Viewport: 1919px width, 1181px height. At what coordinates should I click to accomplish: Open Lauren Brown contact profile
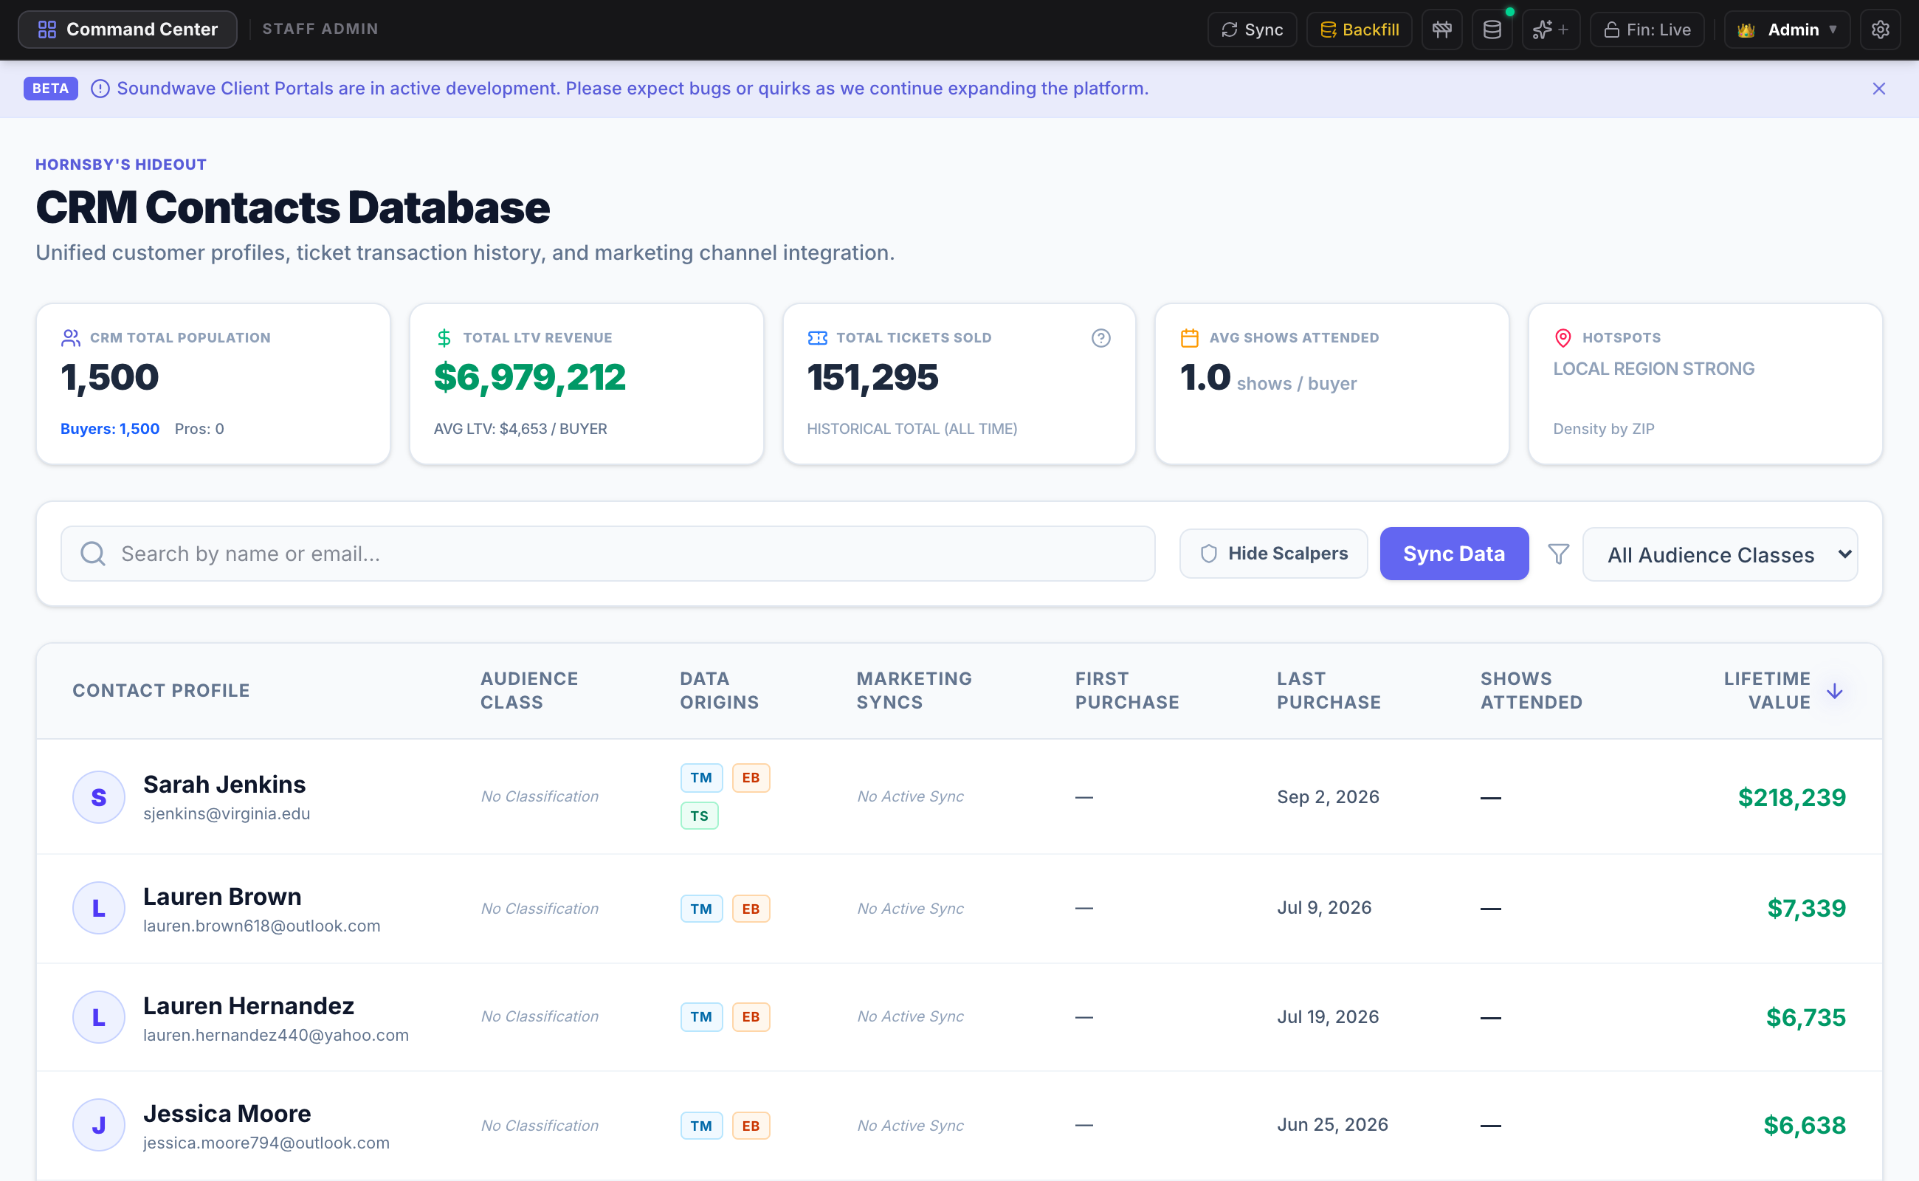click(222, 897)
